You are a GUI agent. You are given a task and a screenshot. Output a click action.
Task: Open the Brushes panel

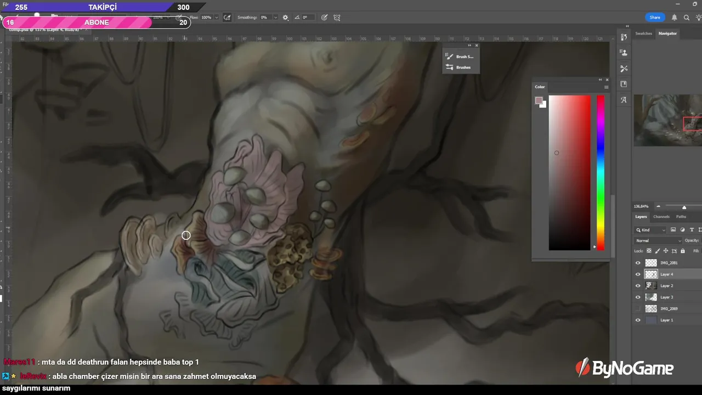pyautogui.click(x=458, y=67)
